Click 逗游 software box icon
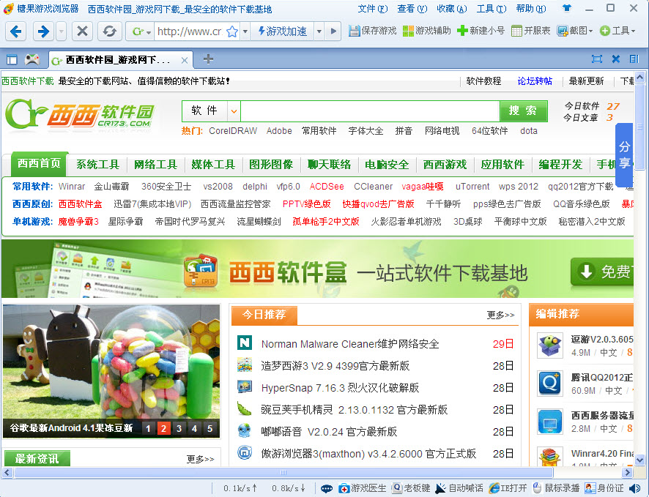This screenshot has height=497, width=649. click(550, 345)
